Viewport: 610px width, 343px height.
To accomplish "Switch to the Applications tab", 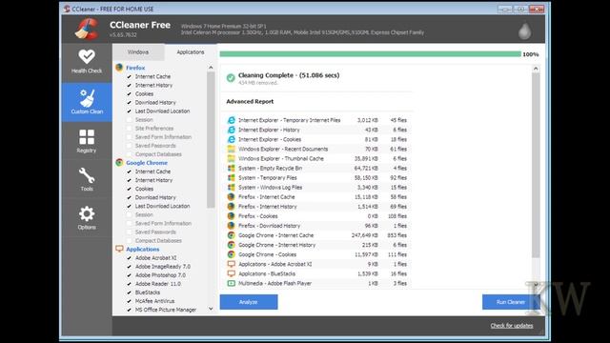I will (x=191, y=52).
